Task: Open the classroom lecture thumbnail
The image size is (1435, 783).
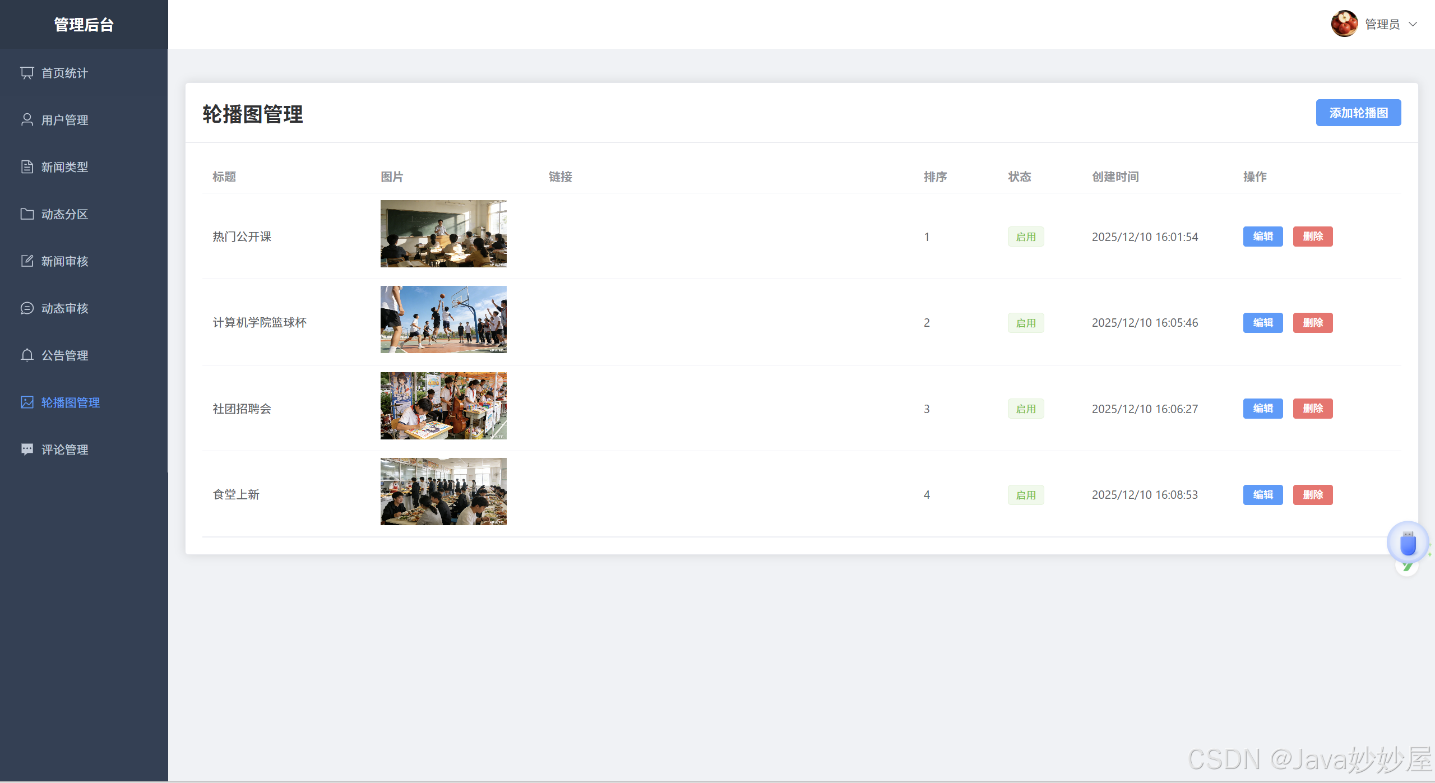Action: click(443, 234)
